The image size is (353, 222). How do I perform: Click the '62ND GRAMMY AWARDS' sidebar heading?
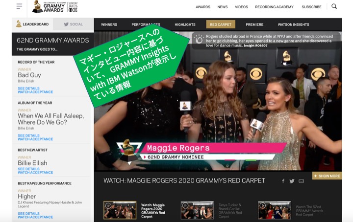point(52,41)
